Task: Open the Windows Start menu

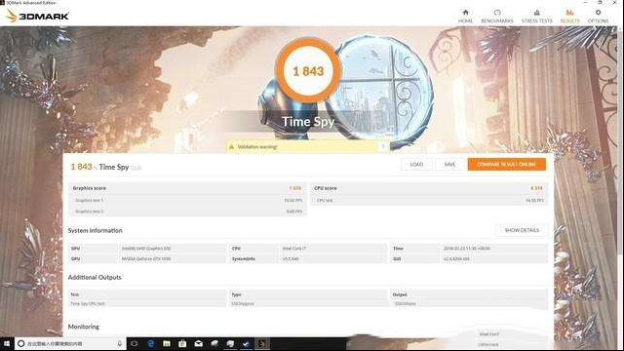Action: pos(7,343)
